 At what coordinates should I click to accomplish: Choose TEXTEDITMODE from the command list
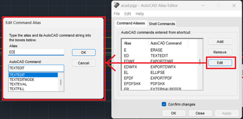tap(33, 80)
